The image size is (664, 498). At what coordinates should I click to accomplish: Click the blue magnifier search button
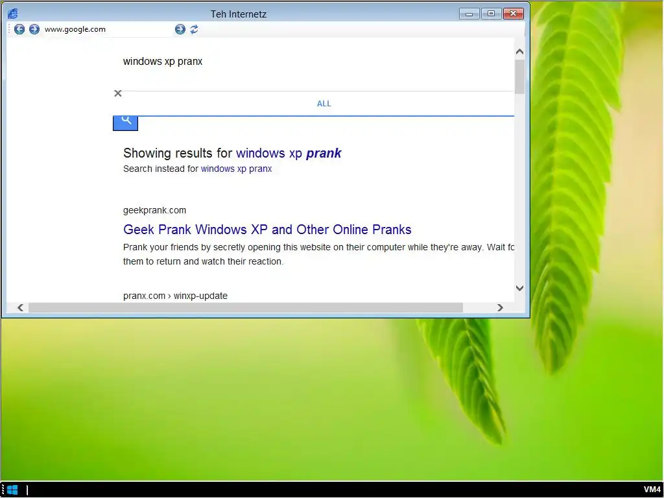[125, 123]
